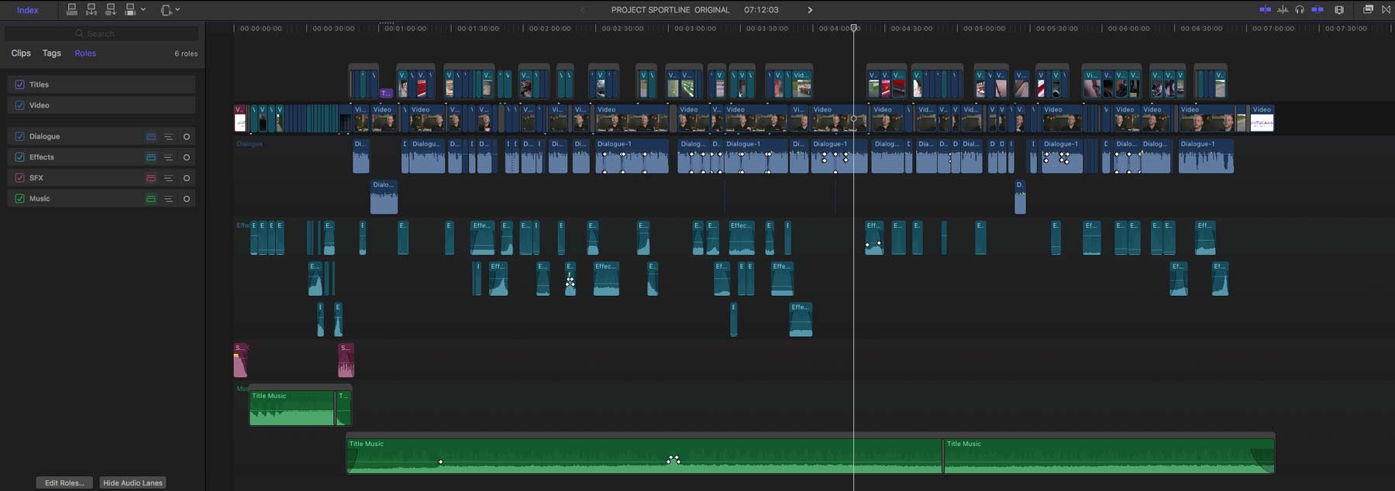Viewport: 1395px width, 491px height.
Task: Show audio lanes for Effects role
Action: point(151,157)
